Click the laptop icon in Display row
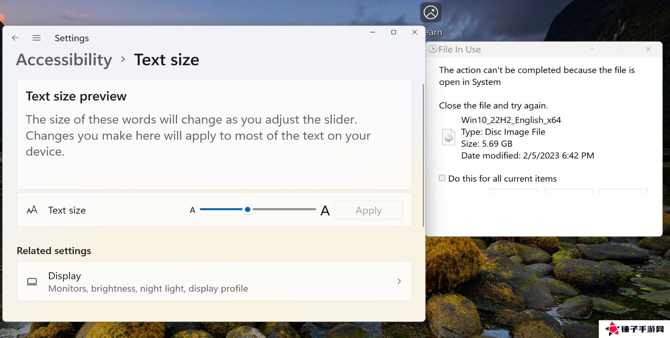This screenshot has width=670, height=338. pyautogui.click(x=32, y=281)
